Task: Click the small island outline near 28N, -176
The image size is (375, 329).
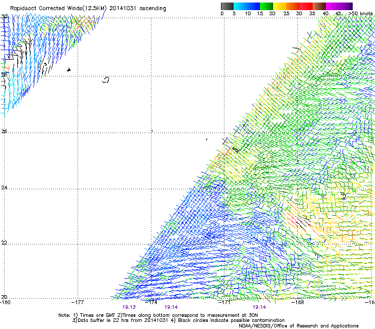Action: click(x=105, y=80)
